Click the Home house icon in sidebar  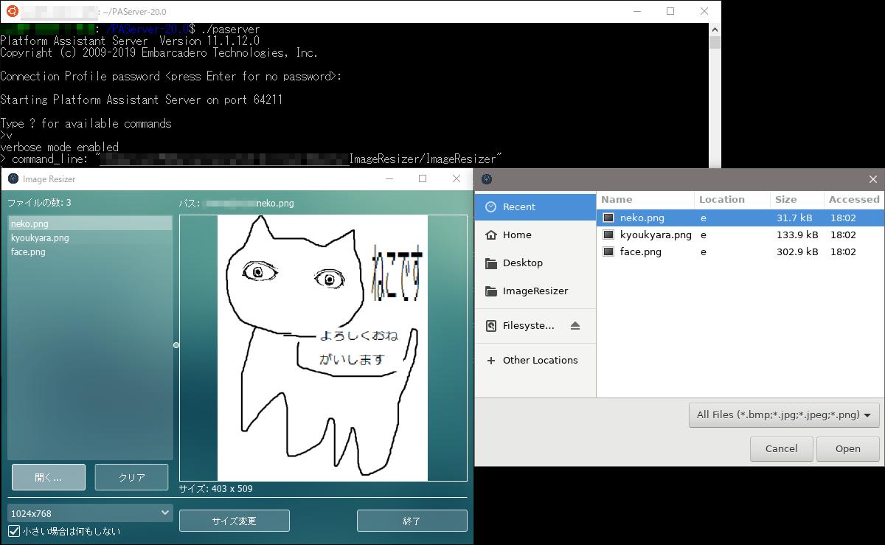click(491, 235)
